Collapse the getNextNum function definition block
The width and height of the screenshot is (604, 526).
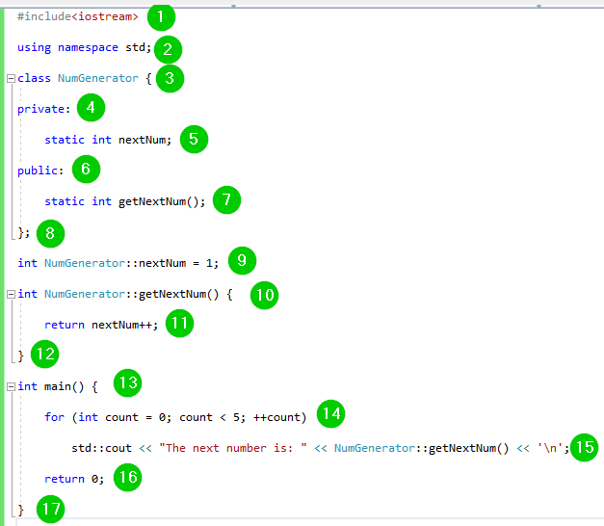click(x=11, y=294)
